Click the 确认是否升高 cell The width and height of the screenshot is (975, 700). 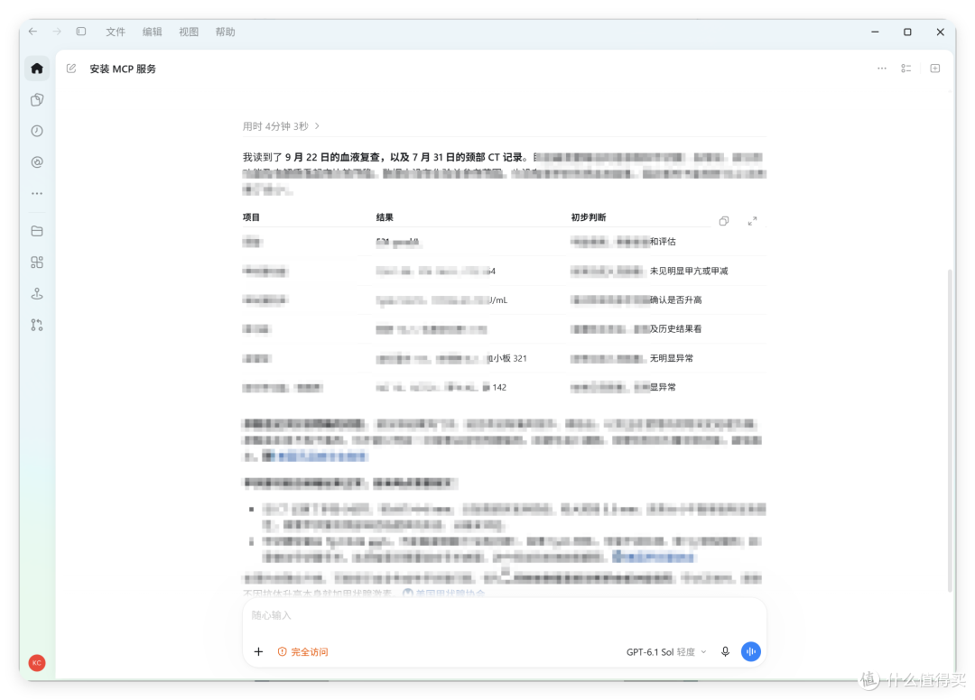coord(675,300)
